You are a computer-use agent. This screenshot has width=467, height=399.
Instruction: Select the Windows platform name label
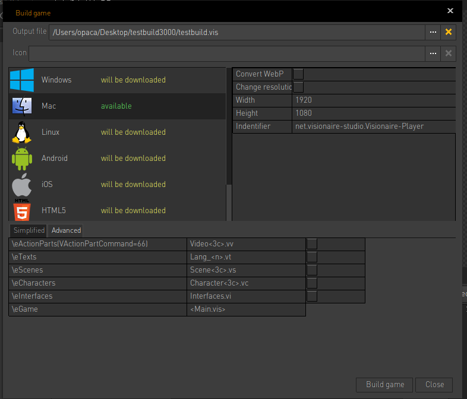(56, 80)
